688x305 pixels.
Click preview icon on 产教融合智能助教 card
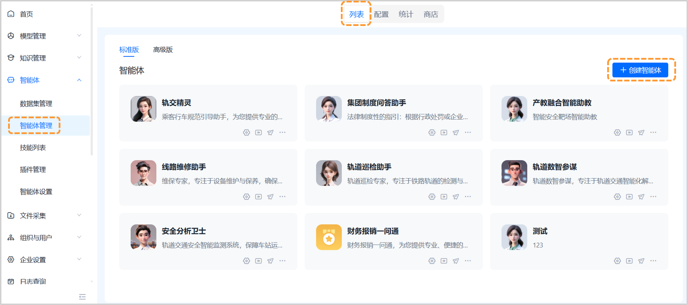coord(629,132)
